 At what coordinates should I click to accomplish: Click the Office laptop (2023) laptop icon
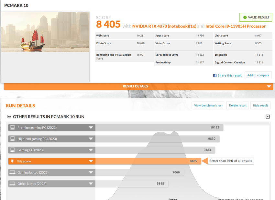point(13,184)
